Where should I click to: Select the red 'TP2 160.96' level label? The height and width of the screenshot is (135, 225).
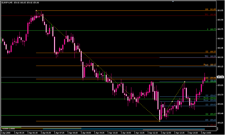pos(210,14)
